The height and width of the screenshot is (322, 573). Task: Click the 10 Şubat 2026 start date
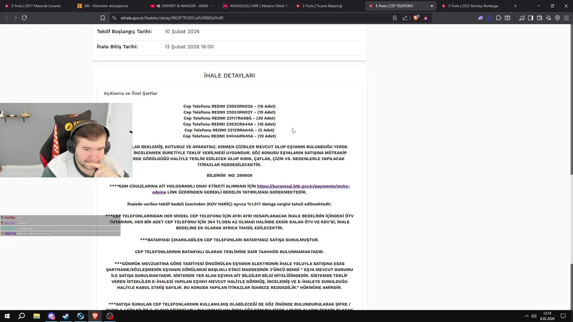(x=182, y=31)
